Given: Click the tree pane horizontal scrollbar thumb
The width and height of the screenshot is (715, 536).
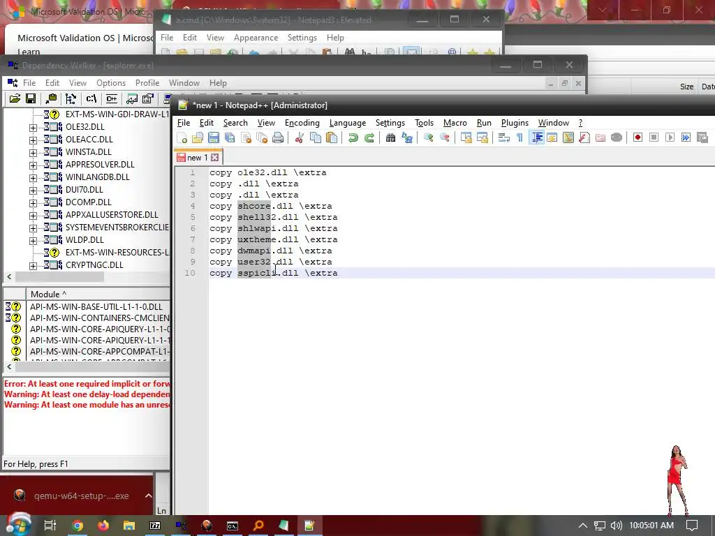Looking at the screenshot, I should pyautogui.click(x=60, y=276).
